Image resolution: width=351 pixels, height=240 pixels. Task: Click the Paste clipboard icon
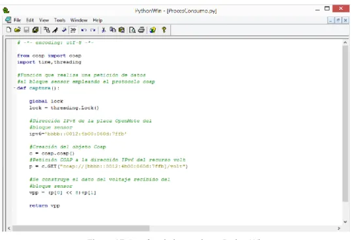[121, 30]
